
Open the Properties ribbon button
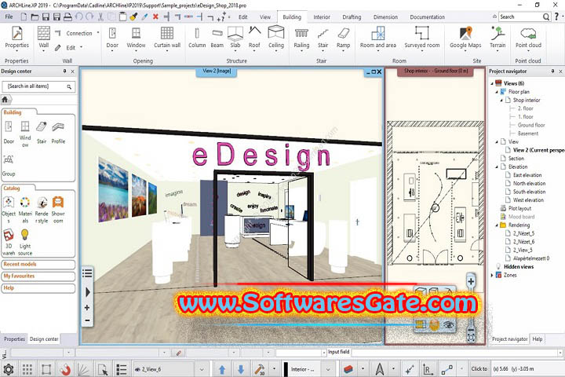point(17,38)
